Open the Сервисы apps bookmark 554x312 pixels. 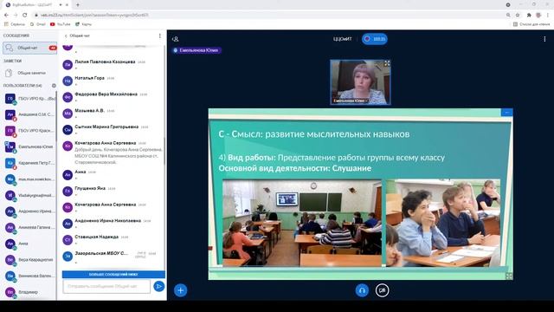pyautogui.click(x=15, y=24)
